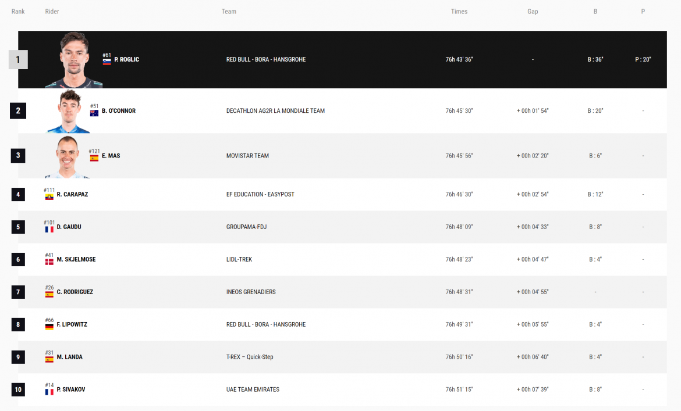This screenshot has height=411, width=681.
Task: Click rank badge 8 for Lipowitz
Action: pos(18,324)
